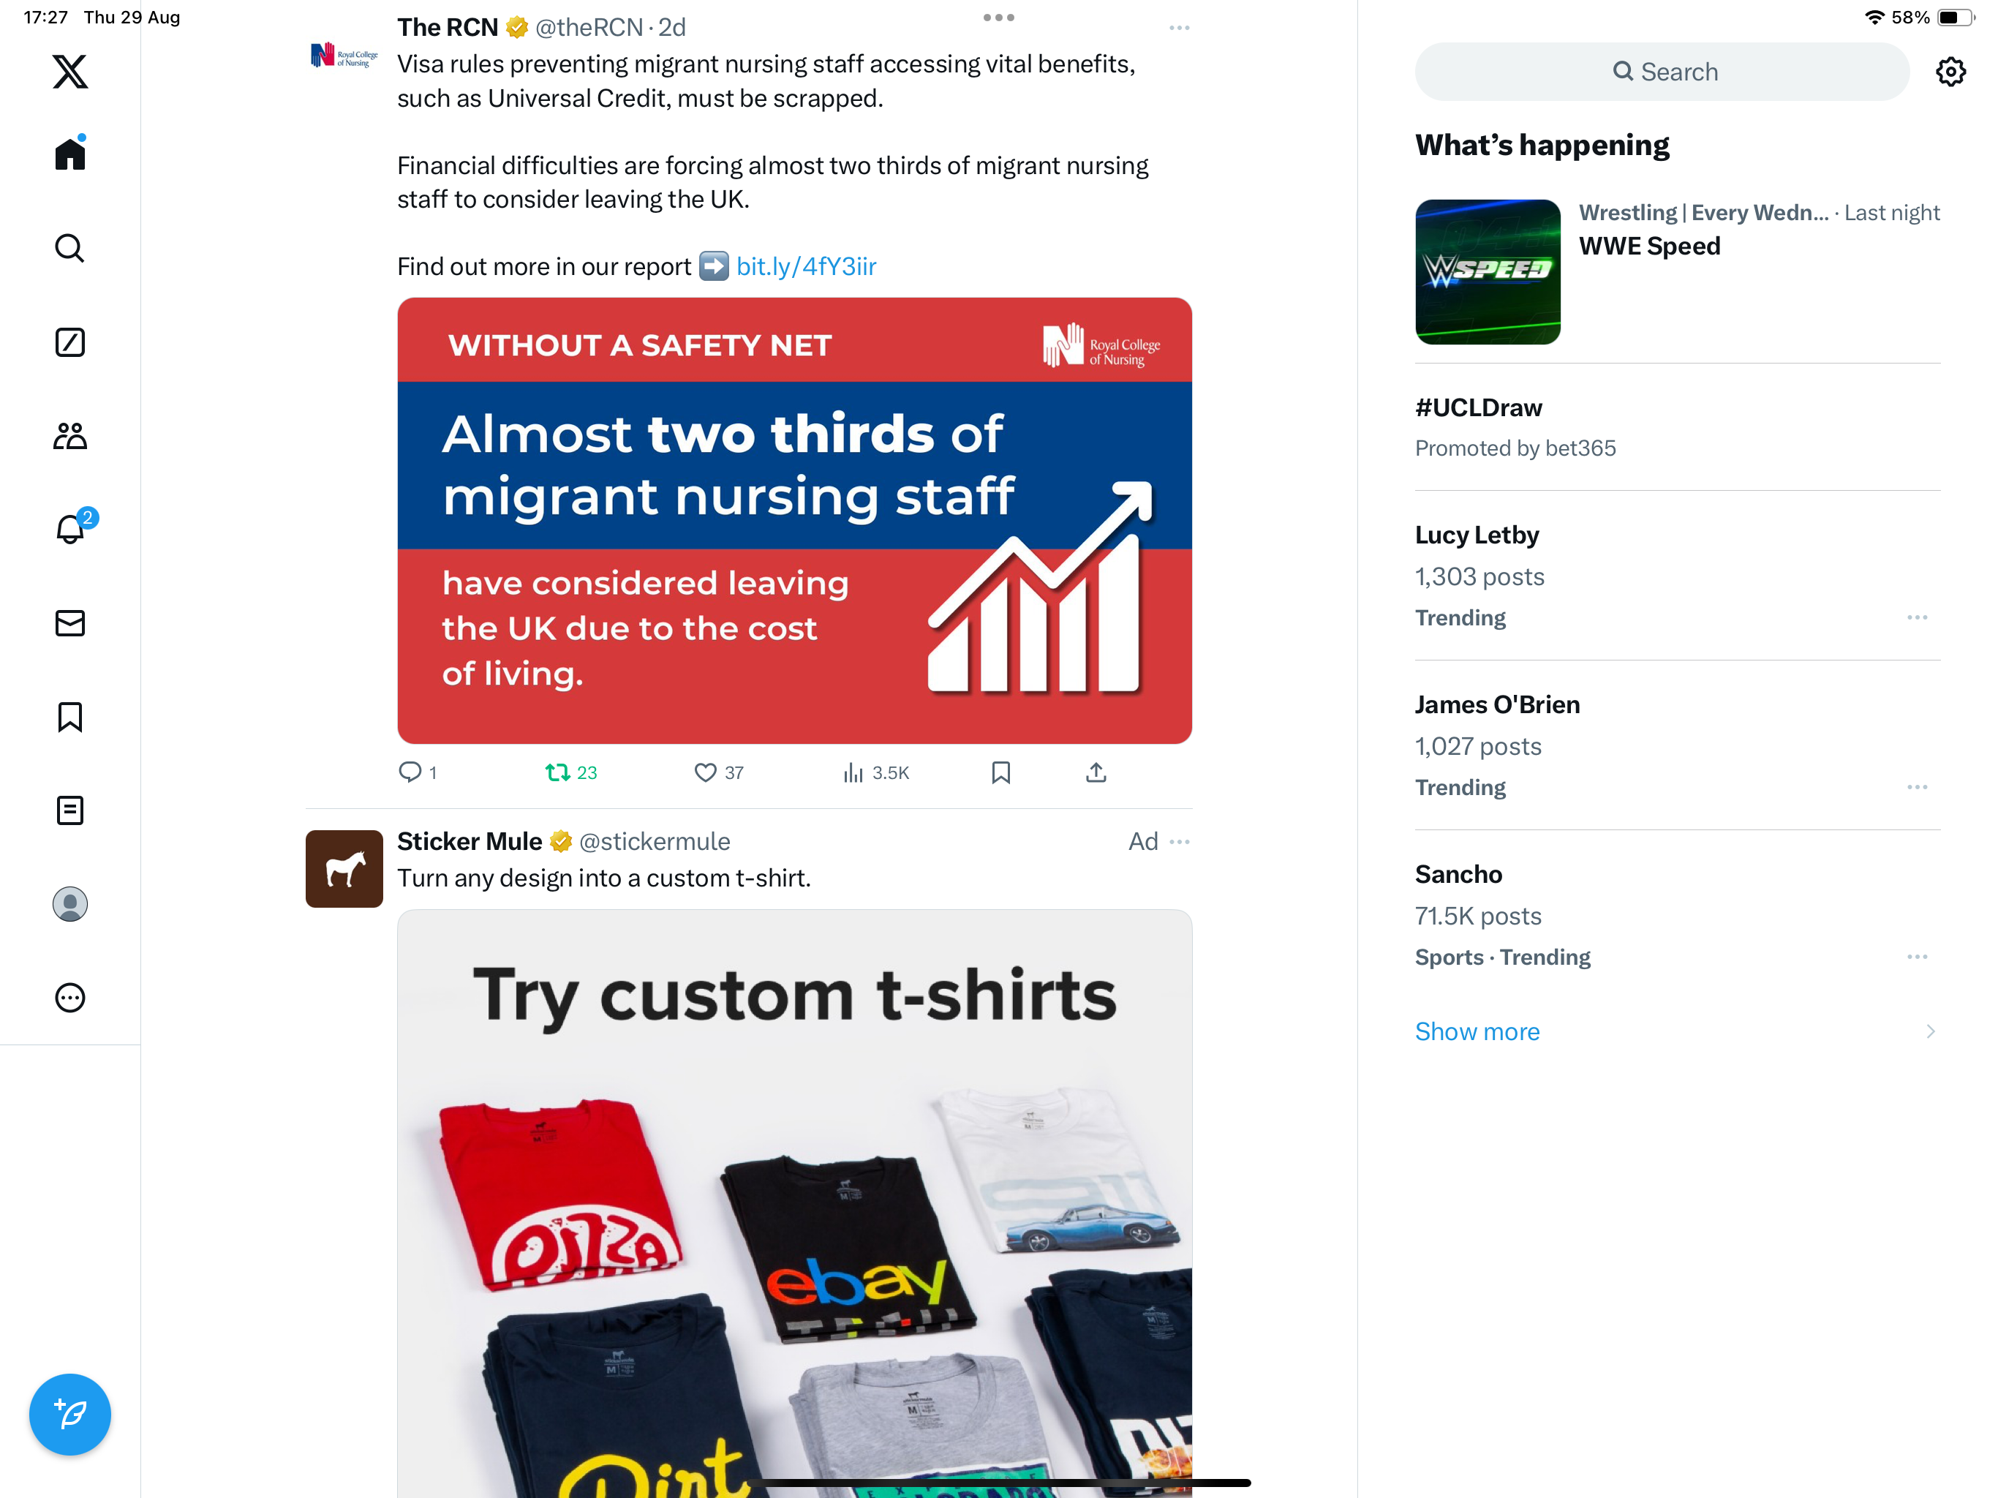The width and height of the screenshot is (1998, 1498).
Task: Like the RCN post
Action: pyautogui.click(x=719, y=772)
